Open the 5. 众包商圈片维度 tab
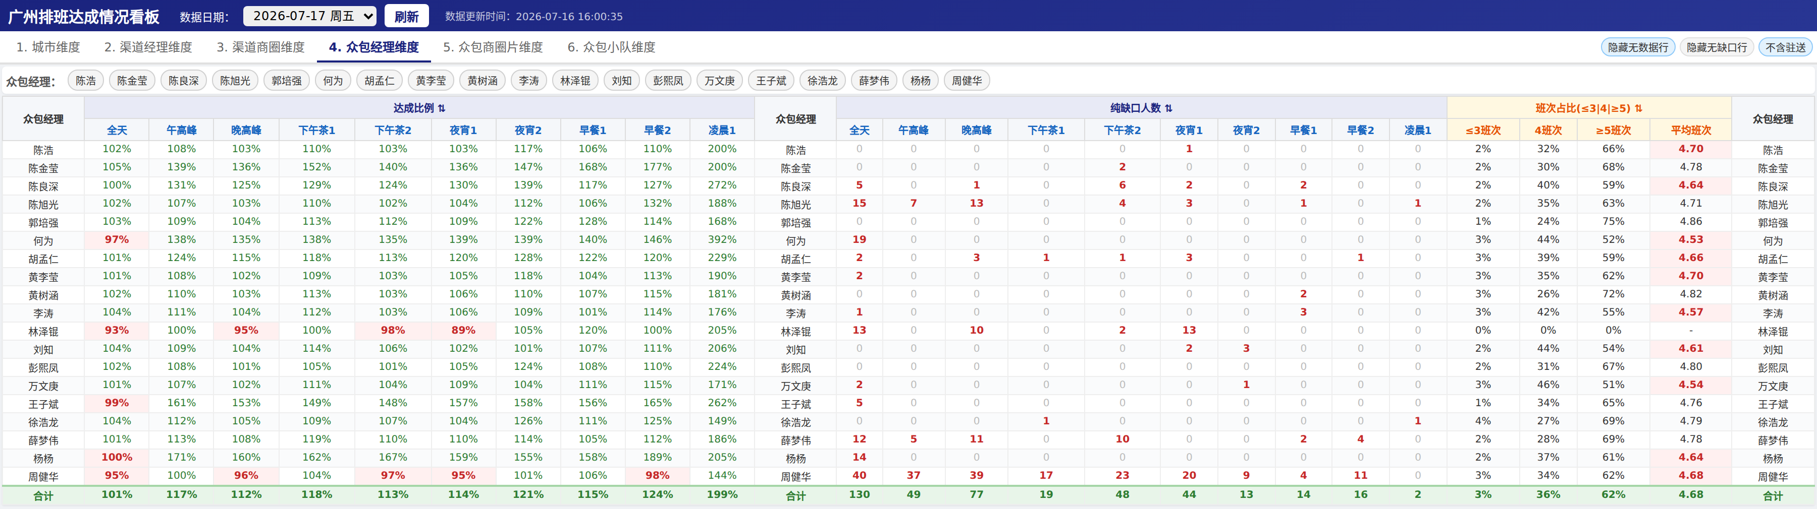 coord(493,47)
